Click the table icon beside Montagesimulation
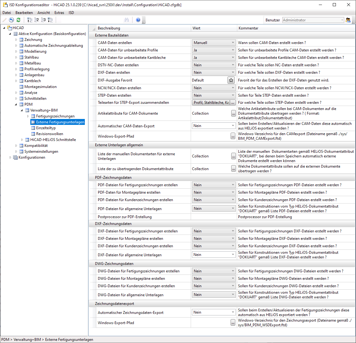The image size is (356, 343). (x=21, y=87)
